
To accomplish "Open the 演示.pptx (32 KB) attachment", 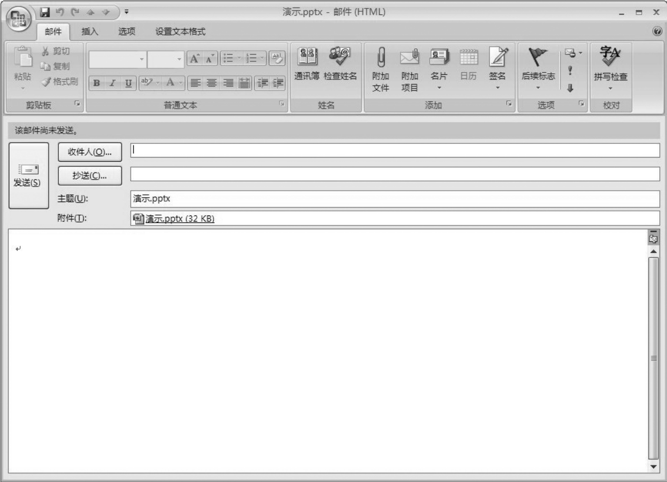I will click(x=174, y=218).
